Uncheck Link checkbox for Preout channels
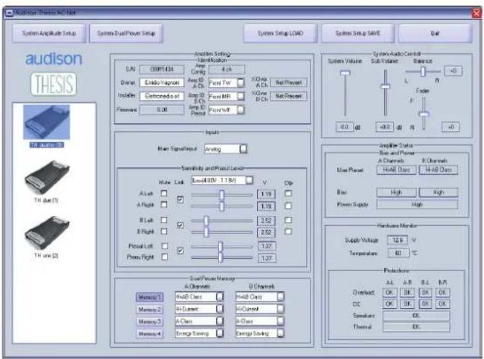The height and width of the screenshot is (359, 484). click(x=180, y=250)
